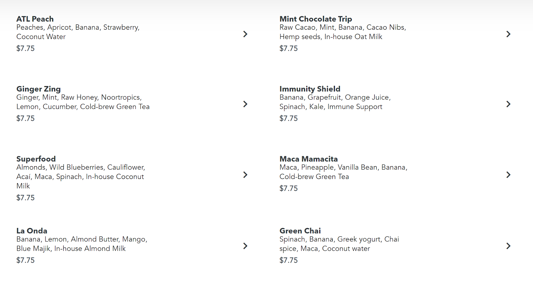Expand Maca Mamacita using its chevron arrow
This screenshot has height=296, width=533.
508,175
